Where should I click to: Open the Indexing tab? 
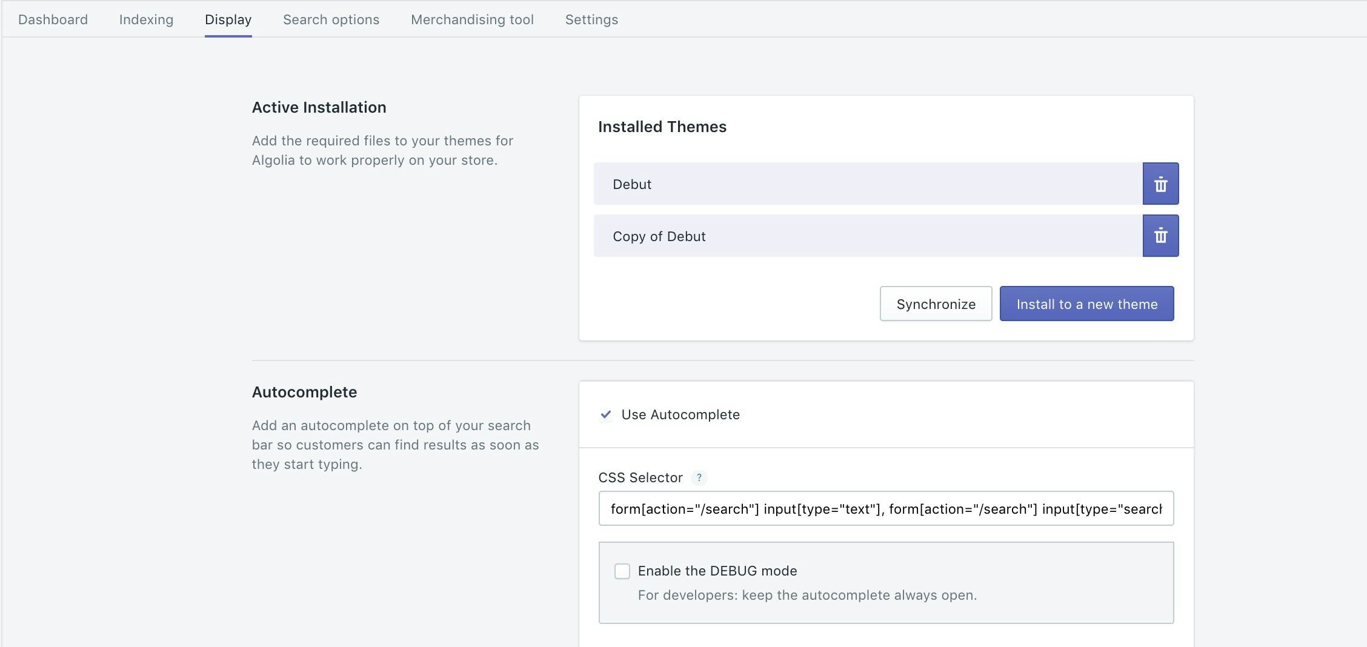pos(145,19)
